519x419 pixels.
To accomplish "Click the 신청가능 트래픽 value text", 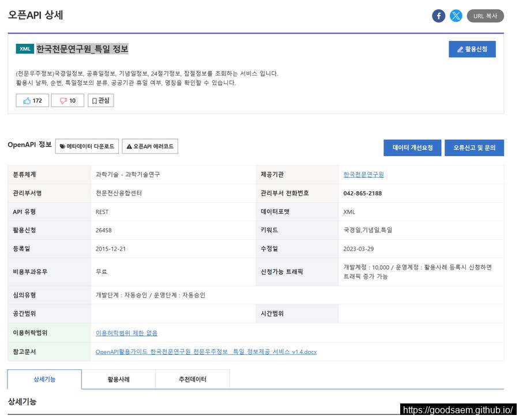I will tap(418, 271).
